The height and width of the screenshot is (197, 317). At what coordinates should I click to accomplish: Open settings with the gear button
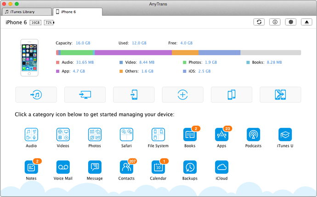point(291,22)
